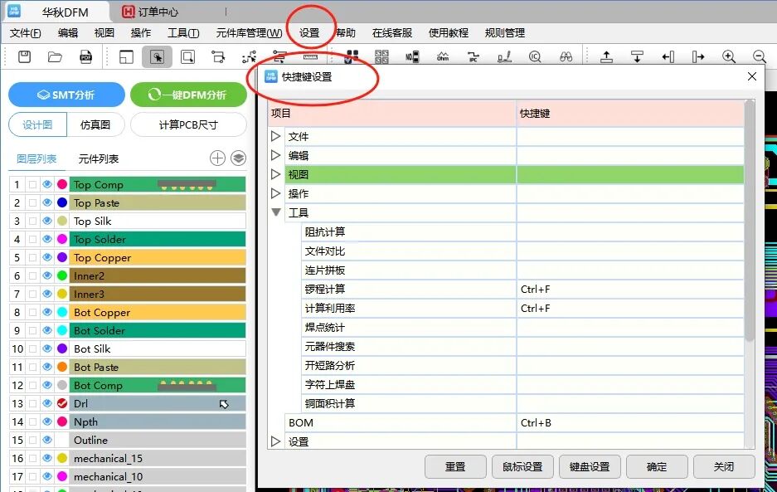The image size is (777, 492).
Task: Click the window layout toolbar icon
Action: coord(126,57)
